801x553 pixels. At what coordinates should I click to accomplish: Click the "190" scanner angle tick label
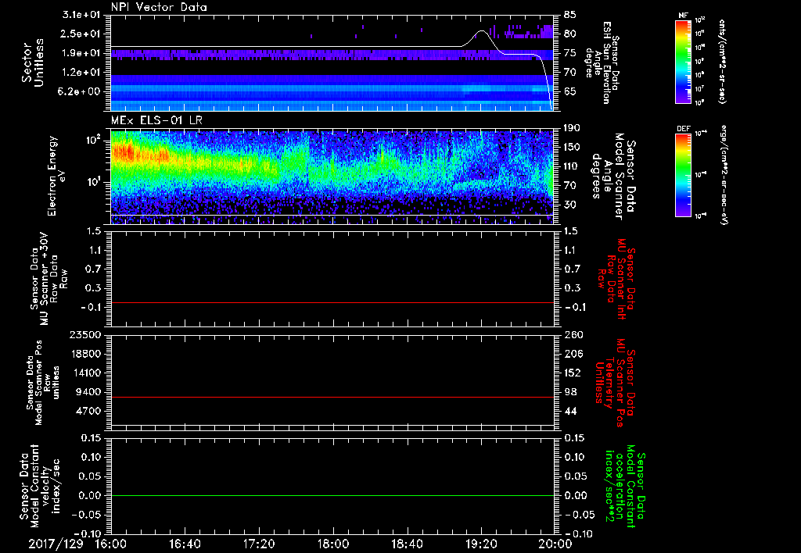coord(573,128)
